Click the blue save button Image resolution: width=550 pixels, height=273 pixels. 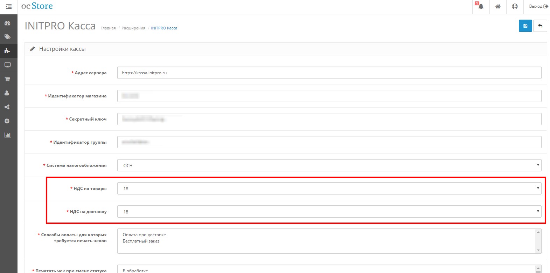[525, 26]
